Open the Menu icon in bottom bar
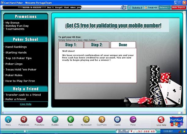Screen dimensions: 187x134 (8, 119)
